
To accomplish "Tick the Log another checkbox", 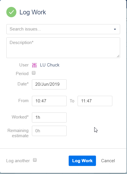I will tap(35, 160).
